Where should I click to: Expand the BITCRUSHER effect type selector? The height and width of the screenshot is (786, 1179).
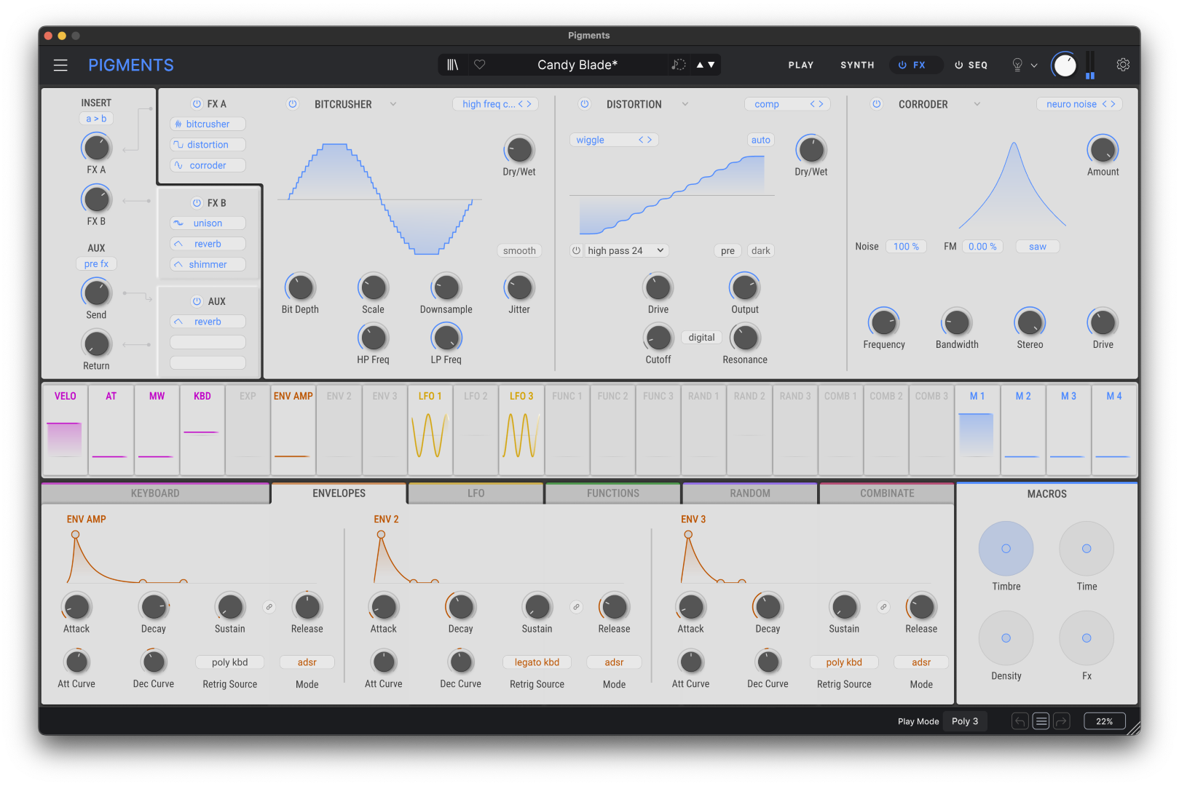(x=393, y=104)
